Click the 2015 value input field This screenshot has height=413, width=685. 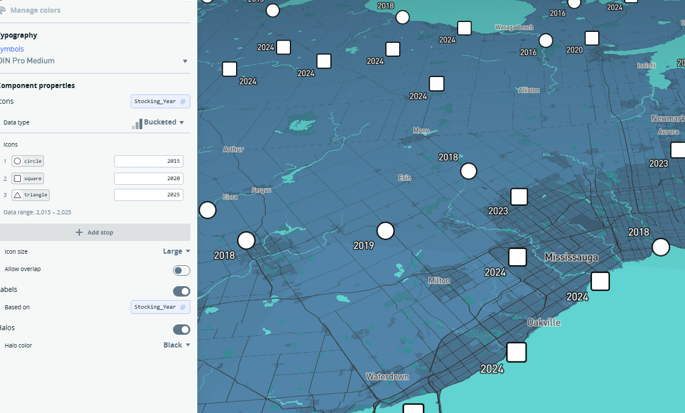point(148,161)
